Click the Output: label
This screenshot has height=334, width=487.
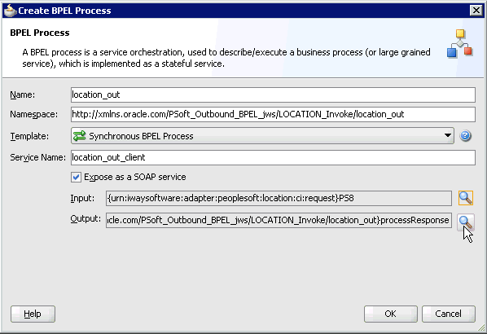tap(86, 219)
